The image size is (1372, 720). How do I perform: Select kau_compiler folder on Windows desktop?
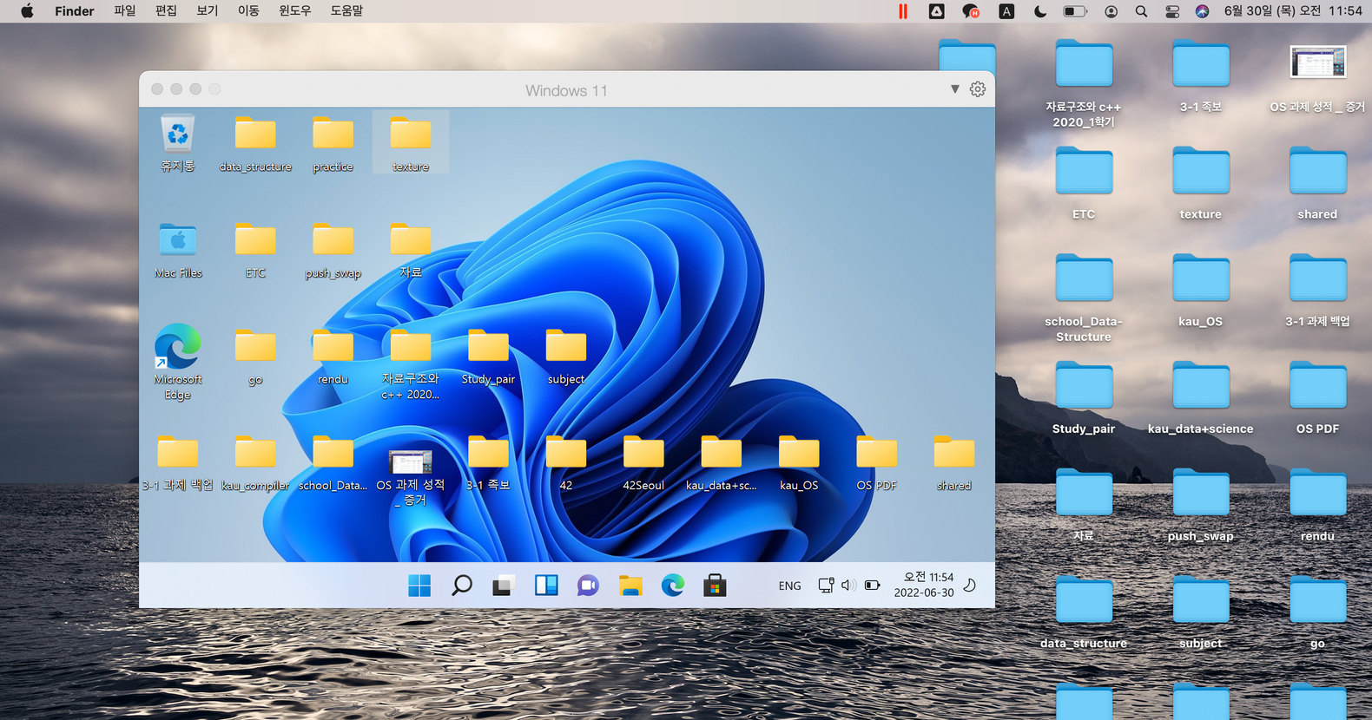(255, 463)
